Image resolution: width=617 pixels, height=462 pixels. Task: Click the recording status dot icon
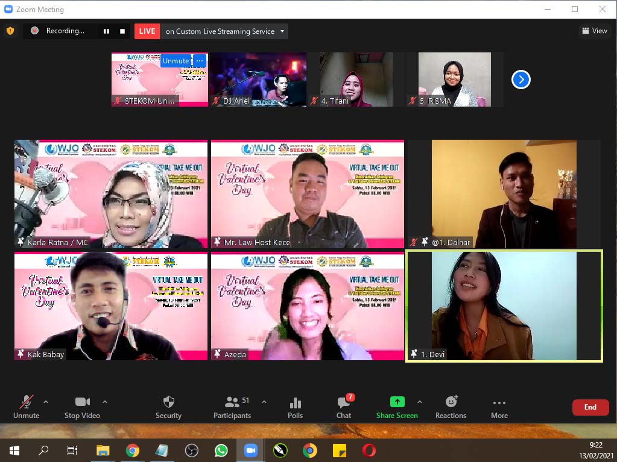coord(34,31)
